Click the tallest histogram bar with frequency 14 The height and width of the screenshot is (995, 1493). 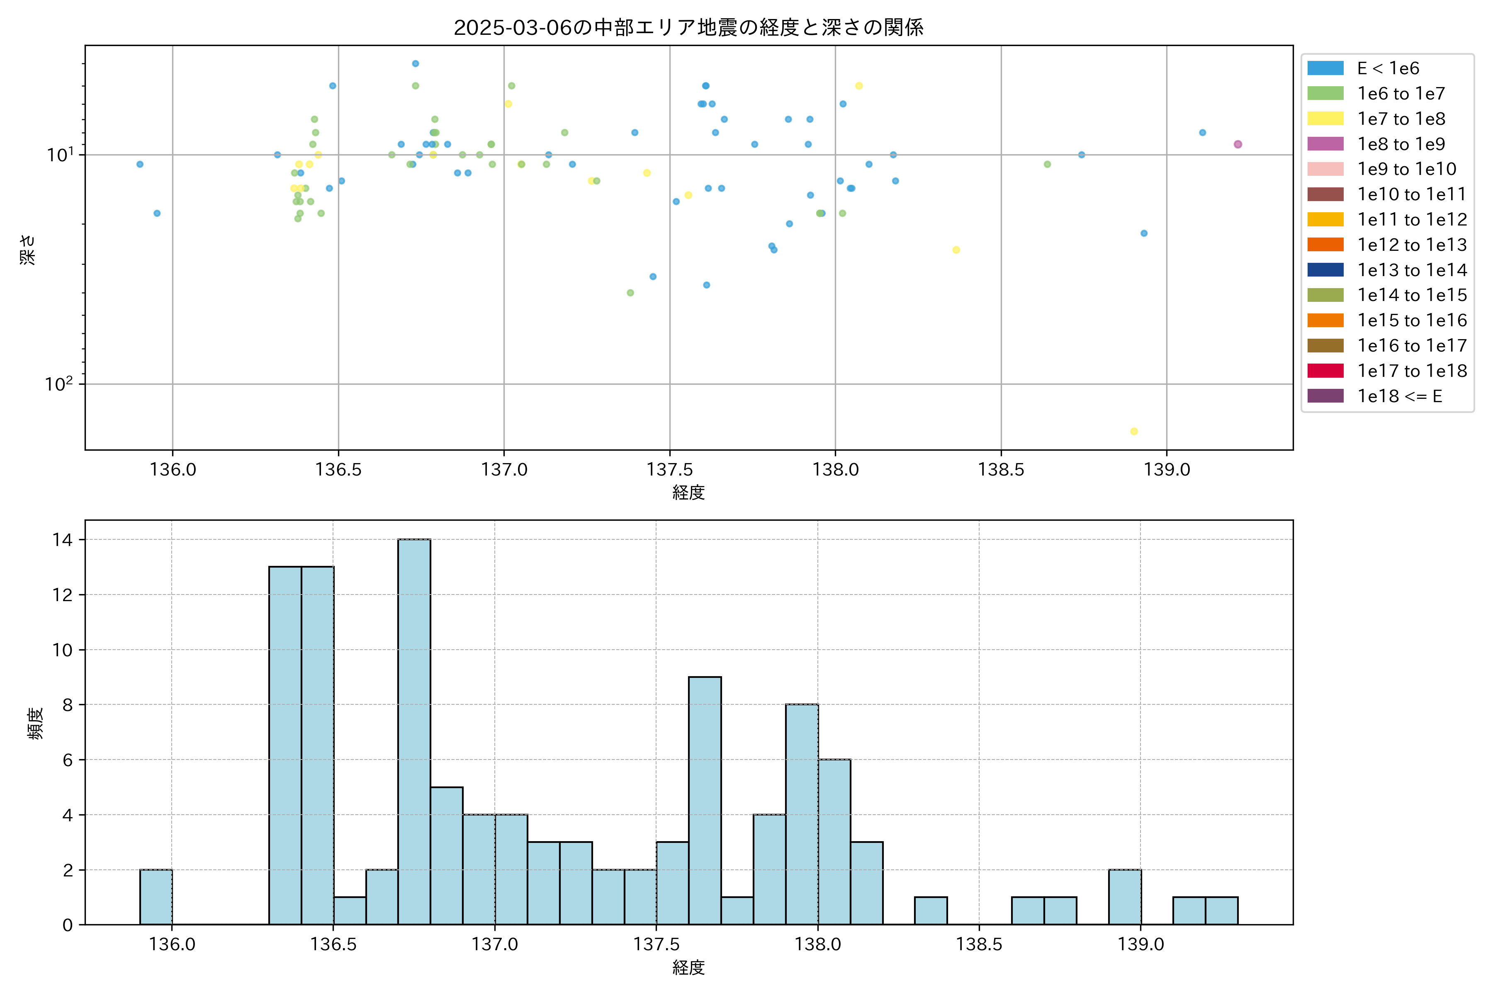click(414, 732)
